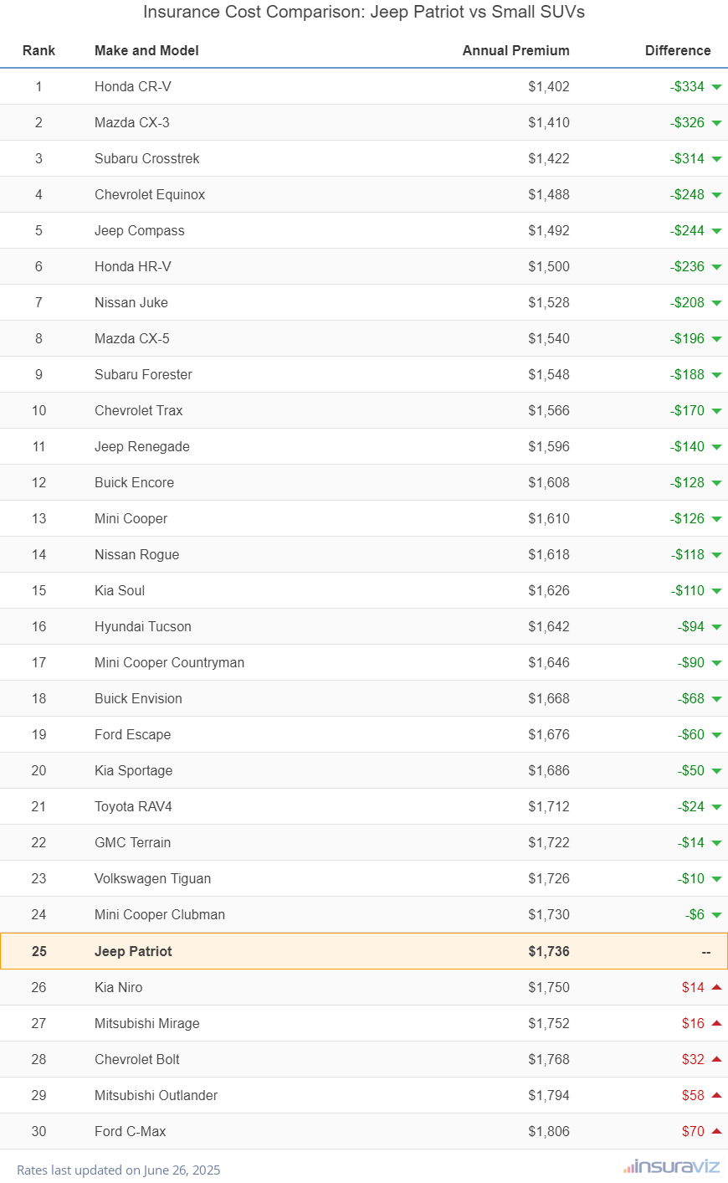728x1183 pixels.
Task: Click the green arrow in Mini Cooper Clubman row
Action: (x=716, y=915)
